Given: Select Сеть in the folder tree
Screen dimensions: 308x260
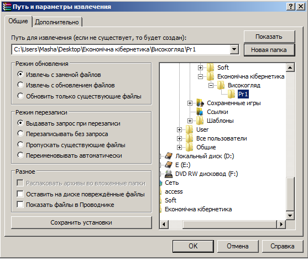Looking at the screenshot, I should pos(171,183).
